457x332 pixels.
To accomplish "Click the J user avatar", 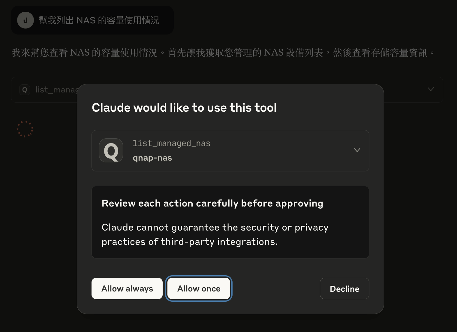I will click(x=26, y=20).
